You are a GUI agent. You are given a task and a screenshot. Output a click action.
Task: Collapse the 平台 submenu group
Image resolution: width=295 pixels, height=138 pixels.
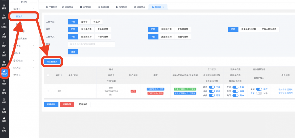[24, 9]
